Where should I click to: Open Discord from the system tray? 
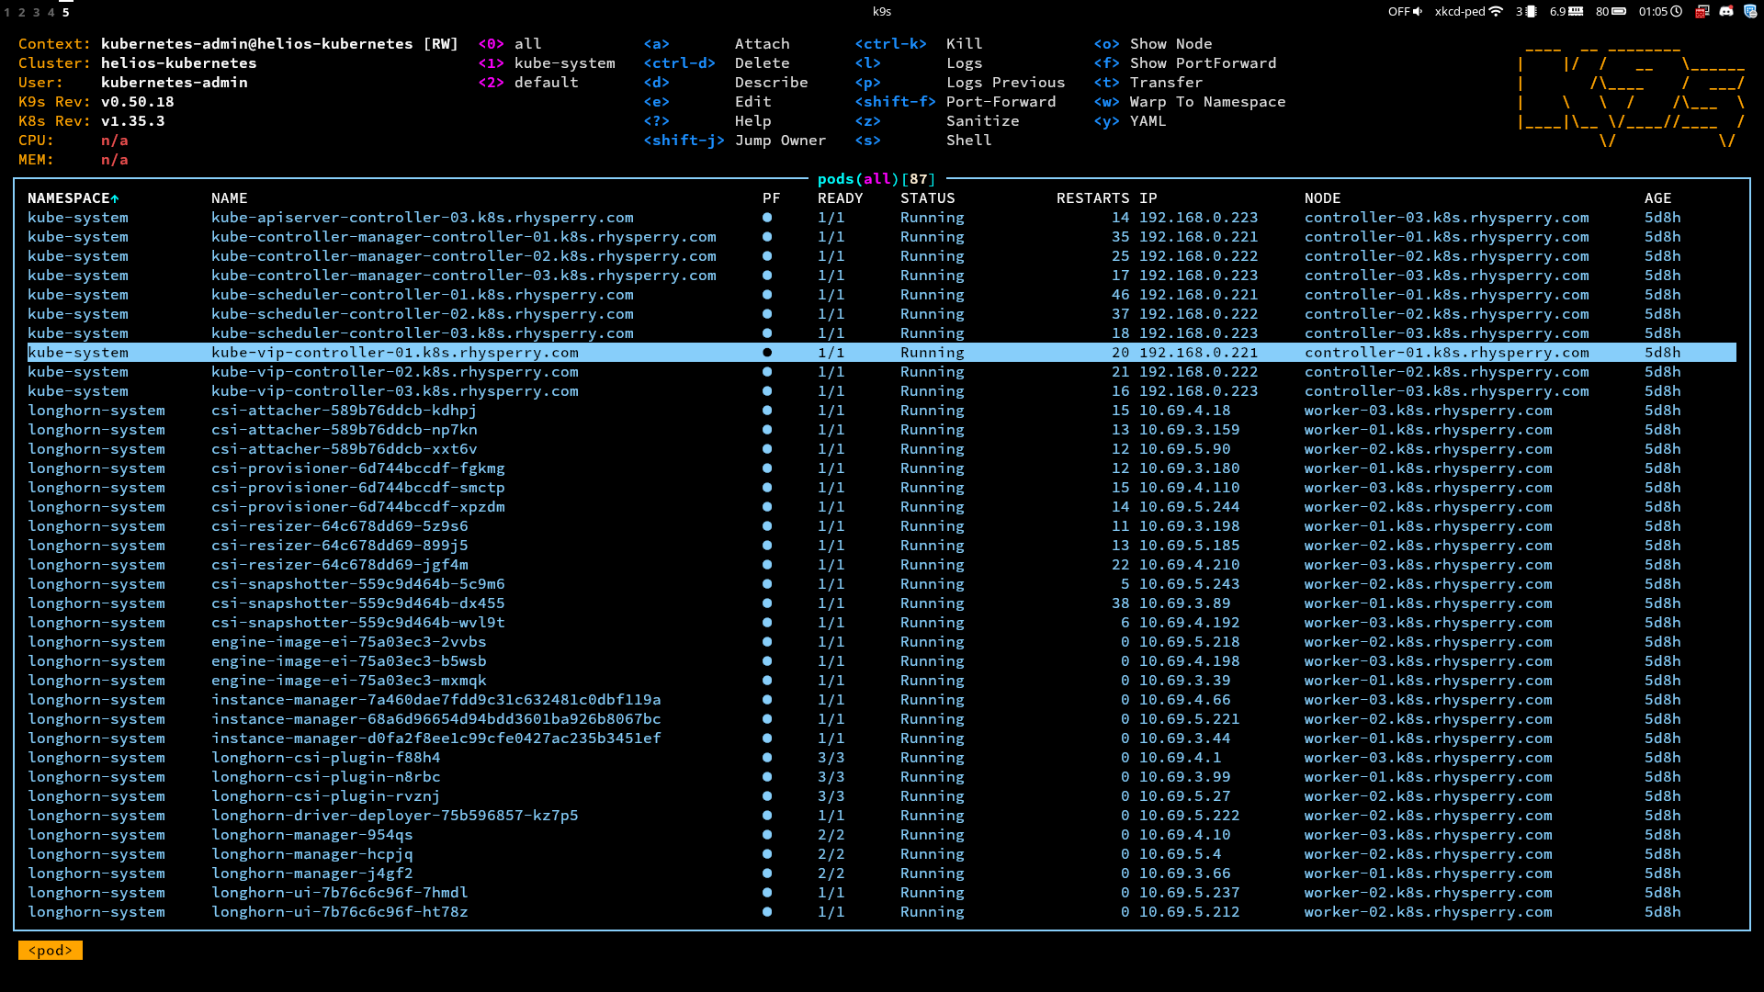click(1726, 12)
